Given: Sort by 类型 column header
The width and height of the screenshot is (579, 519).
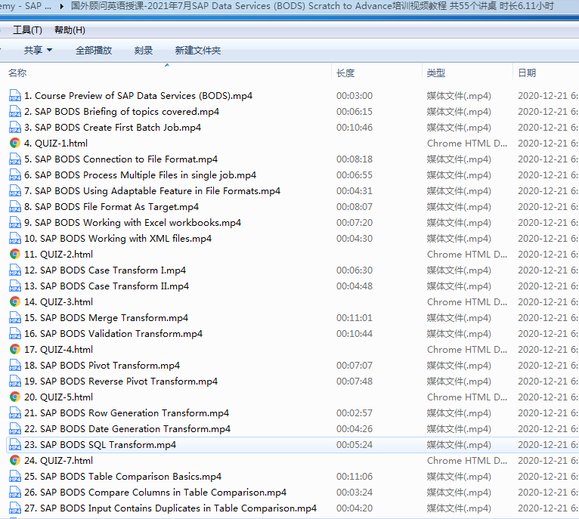Looking at the screenshot, I should [436, 73].
